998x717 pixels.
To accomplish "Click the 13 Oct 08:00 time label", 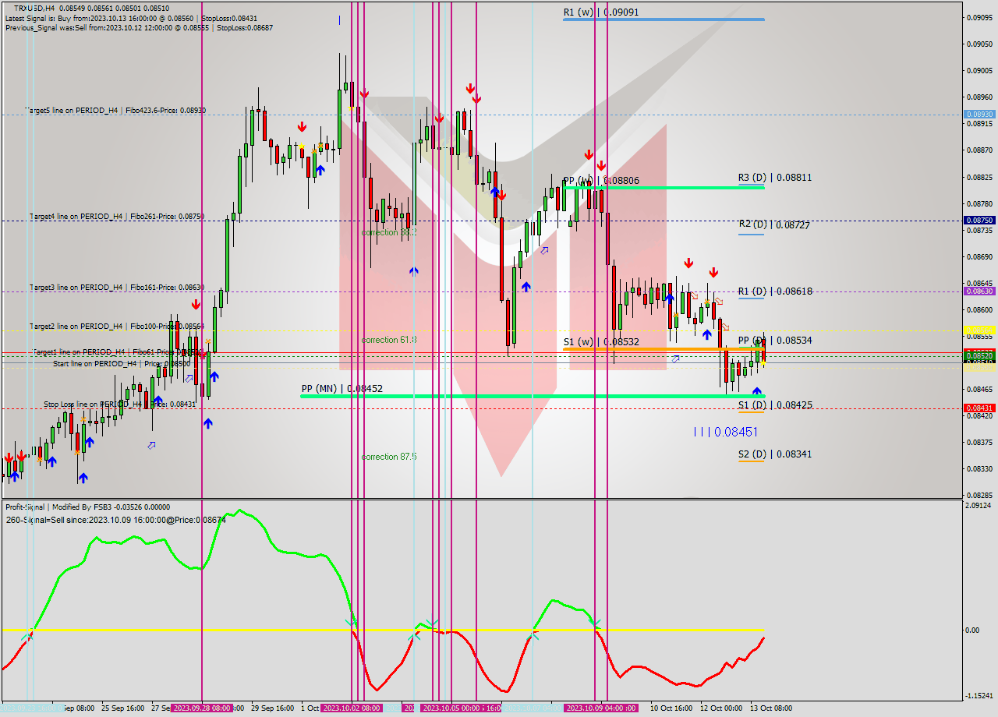I will point(771,708).
